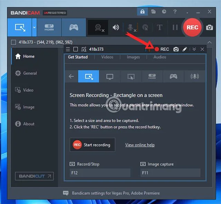Click the find window magnifier icon
This screenshot has width=221, height=204.
click(84, 49)
